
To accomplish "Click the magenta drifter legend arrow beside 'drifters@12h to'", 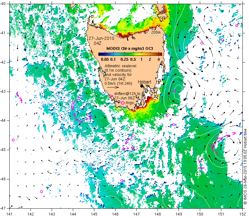I will click(x=111, y=96).
